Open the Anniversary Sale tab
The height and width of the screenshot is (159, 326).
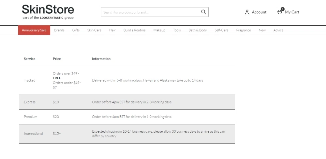click(34, 30)
